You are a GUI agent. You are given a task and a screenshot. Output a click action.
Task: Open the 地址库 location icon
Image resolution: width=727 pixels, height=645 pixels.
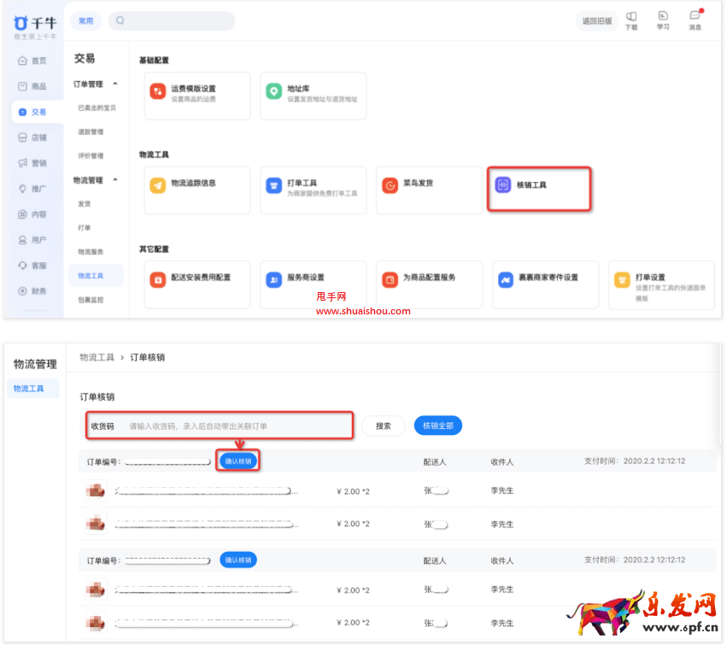tap(273, 91)
